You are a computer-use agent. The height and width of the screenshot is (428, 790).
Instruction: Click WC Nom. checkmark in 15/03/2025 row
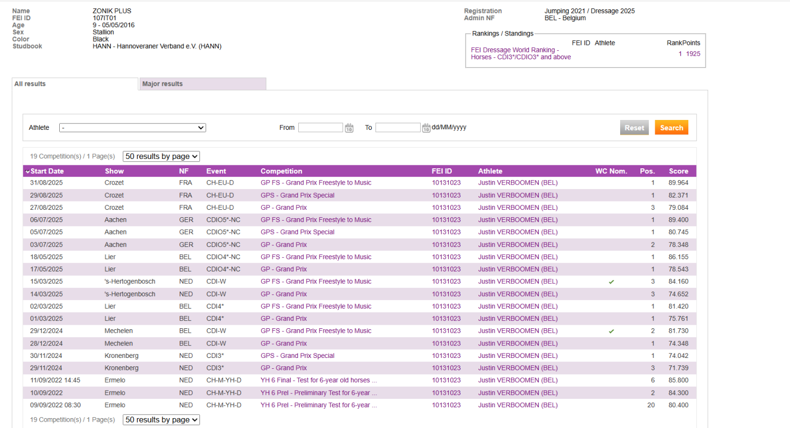click(611, 282)
